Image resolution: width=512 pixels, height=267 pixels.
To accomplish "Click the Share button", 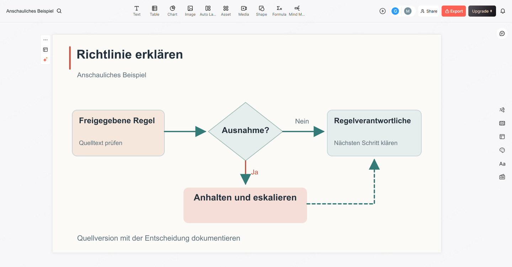I will coord(429,11).
